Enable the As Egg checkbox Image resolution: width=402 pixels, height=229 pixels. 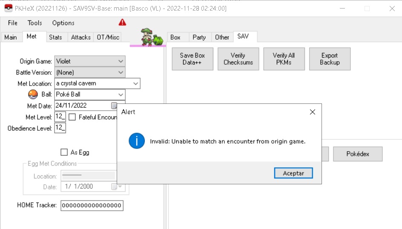[64, 152]
